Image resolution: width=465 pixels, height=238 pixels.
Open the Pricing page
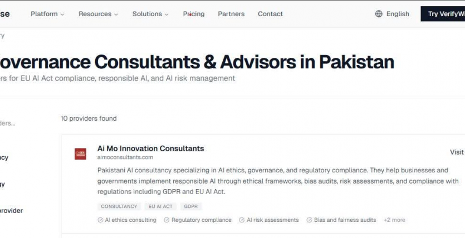click(194, 14)
